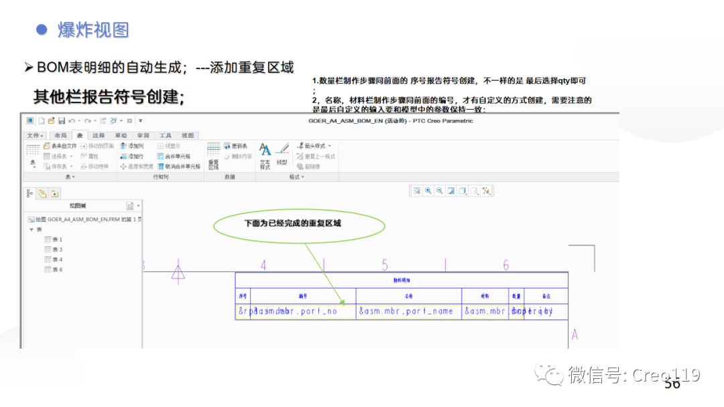This screenshot has width=724, height=407.
Task: Click 移动到页面 in the table group
Action: pos(101,146)
